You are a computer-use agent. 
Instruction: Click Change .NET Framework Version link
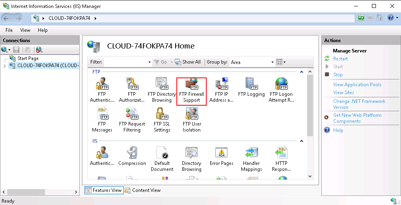click(359, 104)
